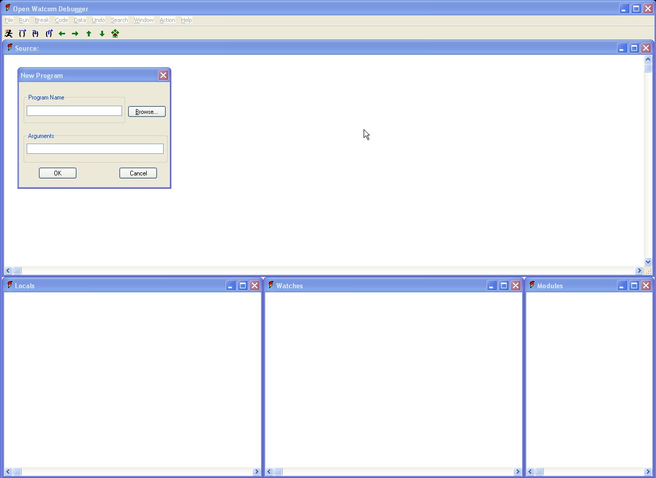Confirm New Program dialog with OK

click(57, 173)
